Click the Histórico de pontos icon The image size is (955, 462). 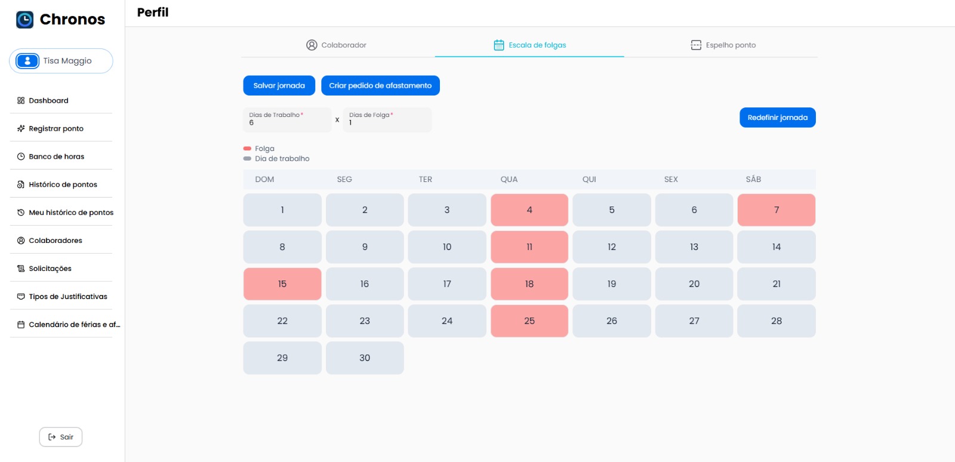click(x=21, y=184)
